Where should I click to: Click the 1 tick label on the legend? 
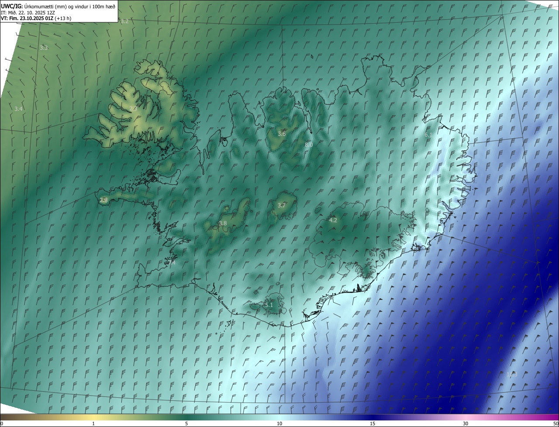[93, 424]
